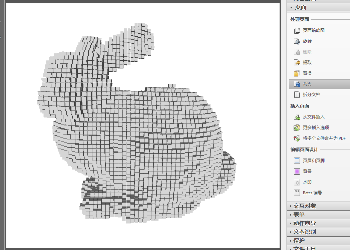This screenshot has width=350, height=250.
Task: Click the 旋转 text label
Action: pos(307,41)
